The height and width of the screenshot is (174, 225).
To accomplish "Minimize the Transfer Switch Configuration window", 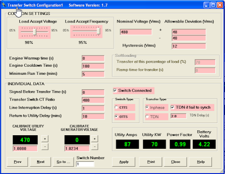I will 206,5.
